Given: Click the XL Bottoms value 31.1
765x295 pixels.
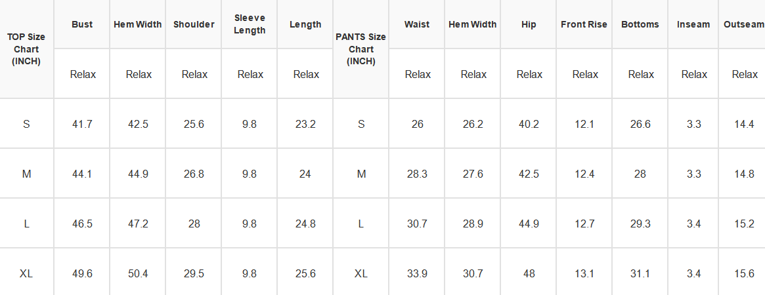Looking at the screenshot, I should point(640,273).
